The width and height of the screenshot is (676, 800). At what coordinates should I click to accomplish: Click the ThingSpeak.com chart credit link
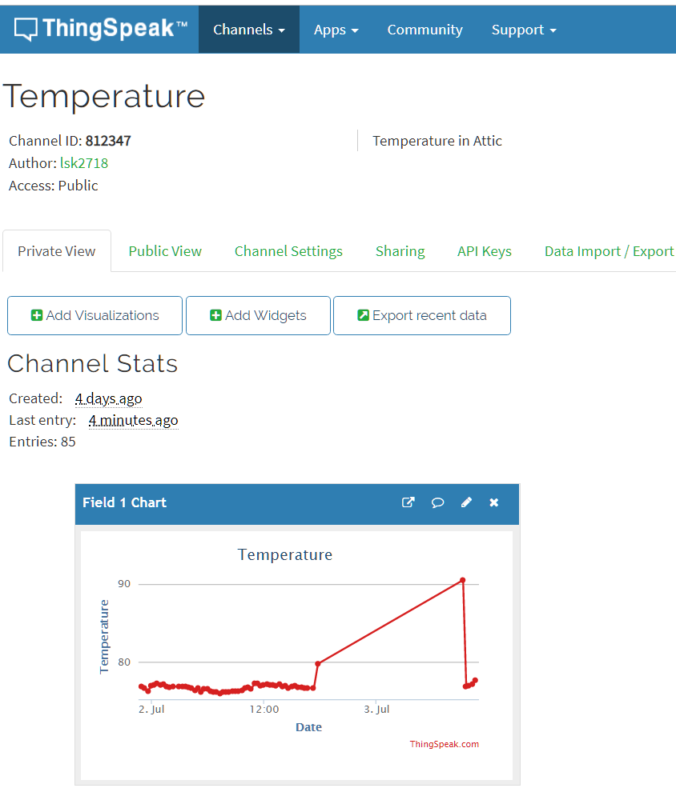point(444,744)
